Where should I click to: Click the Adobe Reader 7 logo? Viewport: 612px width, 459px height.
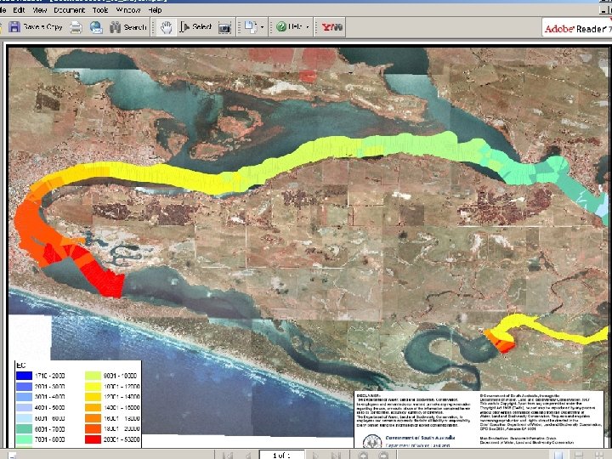click(577, 28)
